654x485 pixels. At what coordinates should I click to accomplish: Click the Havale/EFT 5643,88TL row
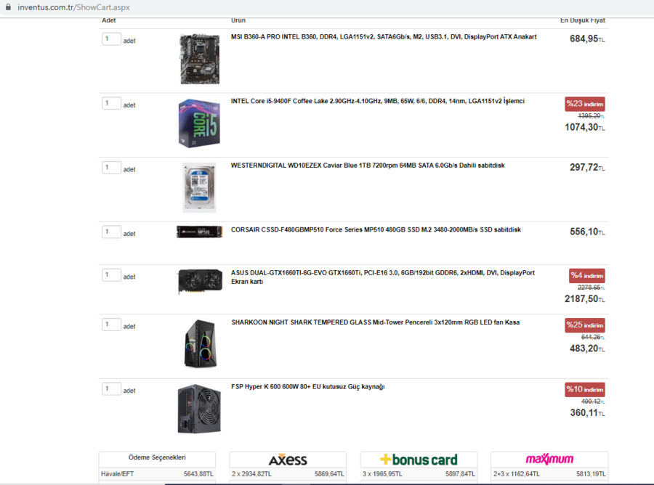coord(157,474)
